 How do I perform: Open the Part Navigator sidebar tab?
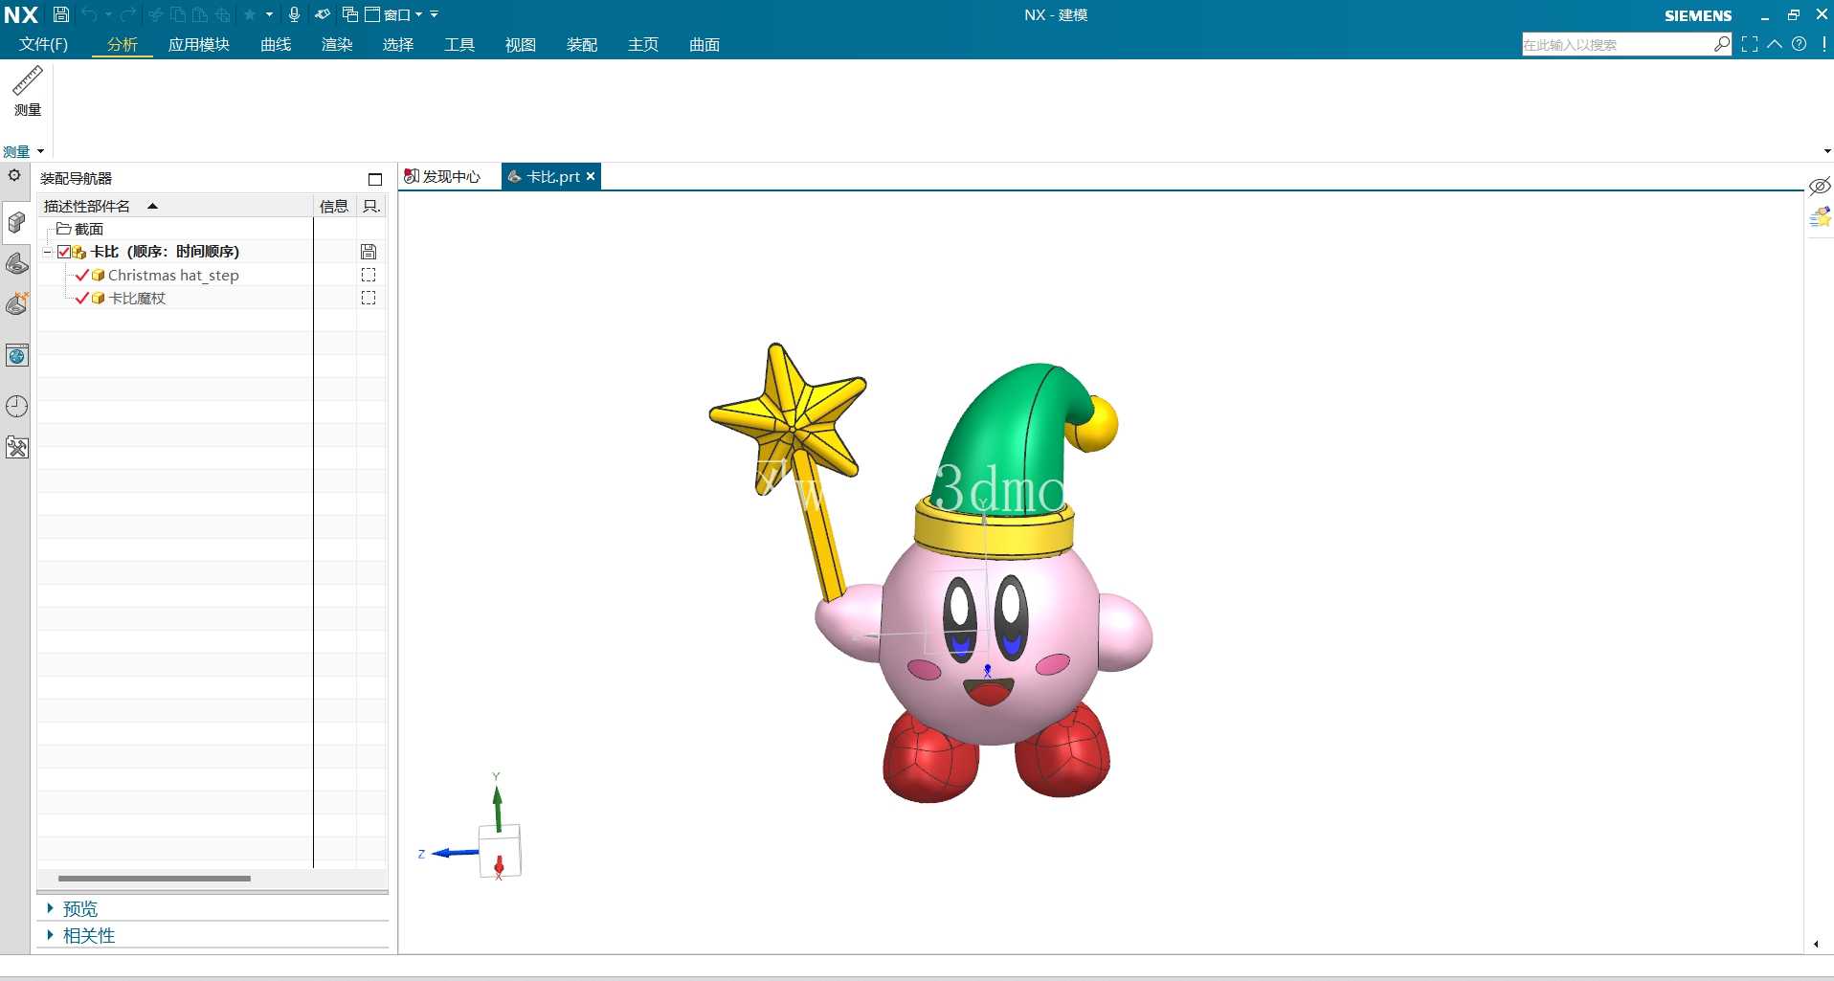(x=16, y=264)
